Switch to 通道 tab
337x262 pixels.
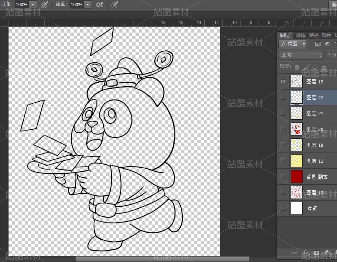click(300, 35)
